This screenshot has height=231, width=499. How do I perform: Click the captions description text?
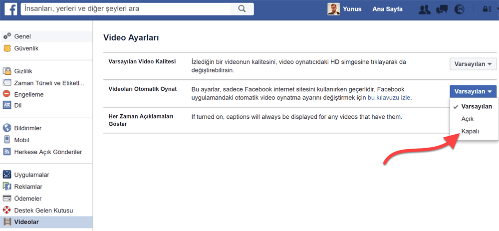[x=296, y=117]
